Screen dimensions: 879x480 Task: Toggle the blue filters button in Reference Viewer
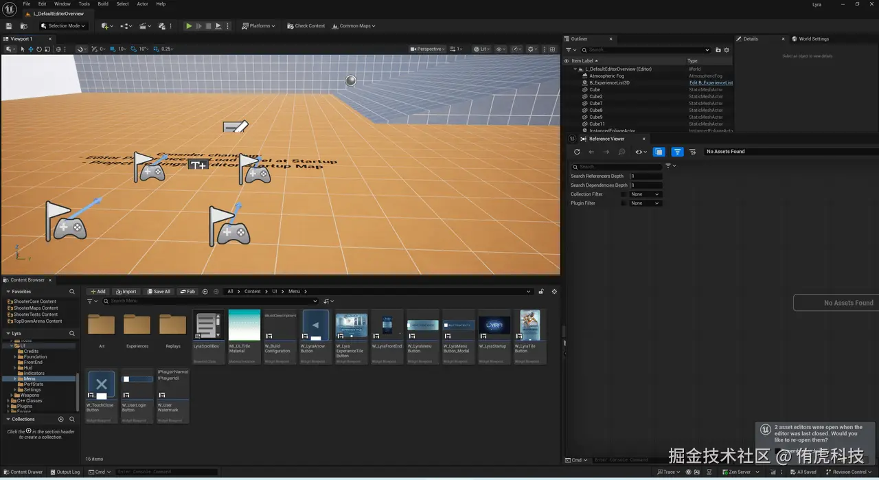click(x=677, y=152)
